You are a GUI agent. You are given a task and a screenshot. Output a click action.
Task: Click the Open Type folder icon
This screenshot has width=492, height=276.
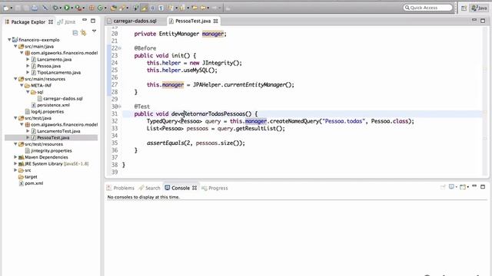click(113, 8)
